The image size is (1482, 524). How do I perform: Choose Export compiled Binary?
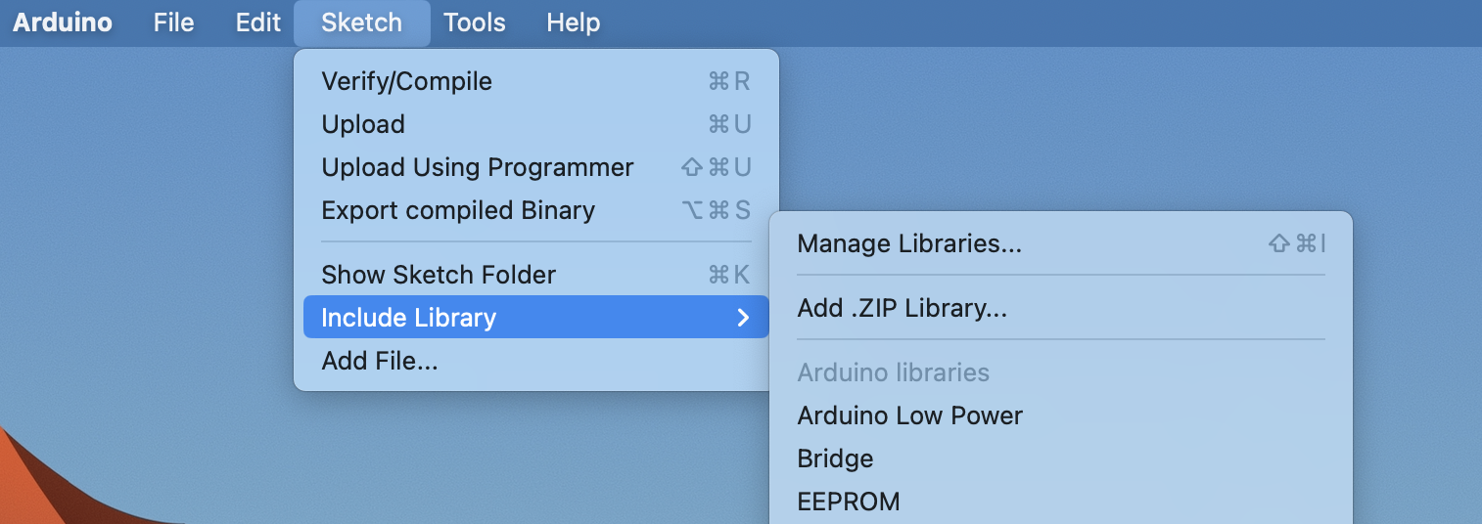(x=458, y=210)
